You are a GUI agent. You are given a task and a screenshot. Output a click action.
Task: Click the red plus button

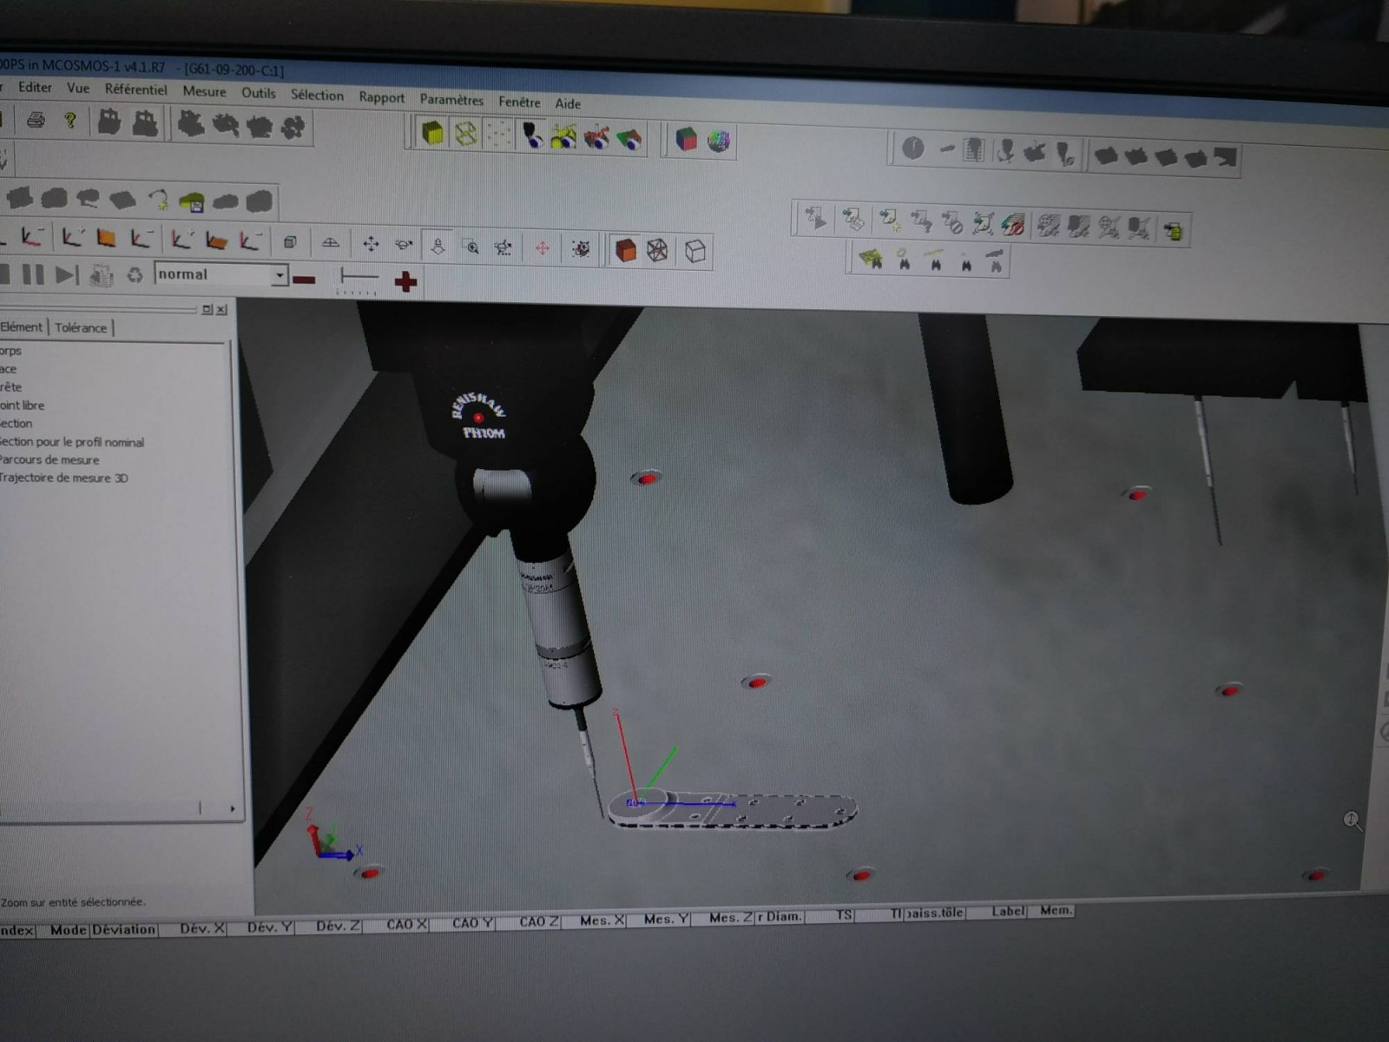click(405, 281)
